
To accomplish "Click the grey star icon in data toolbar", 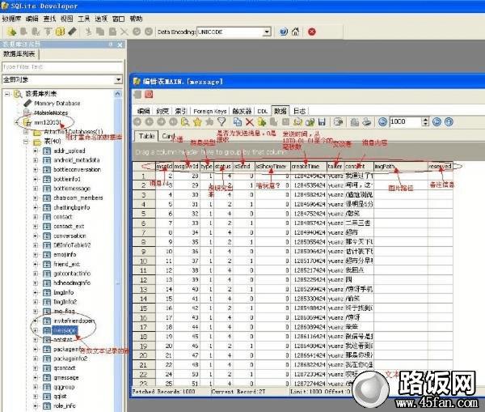I will (x=209, y=122).
